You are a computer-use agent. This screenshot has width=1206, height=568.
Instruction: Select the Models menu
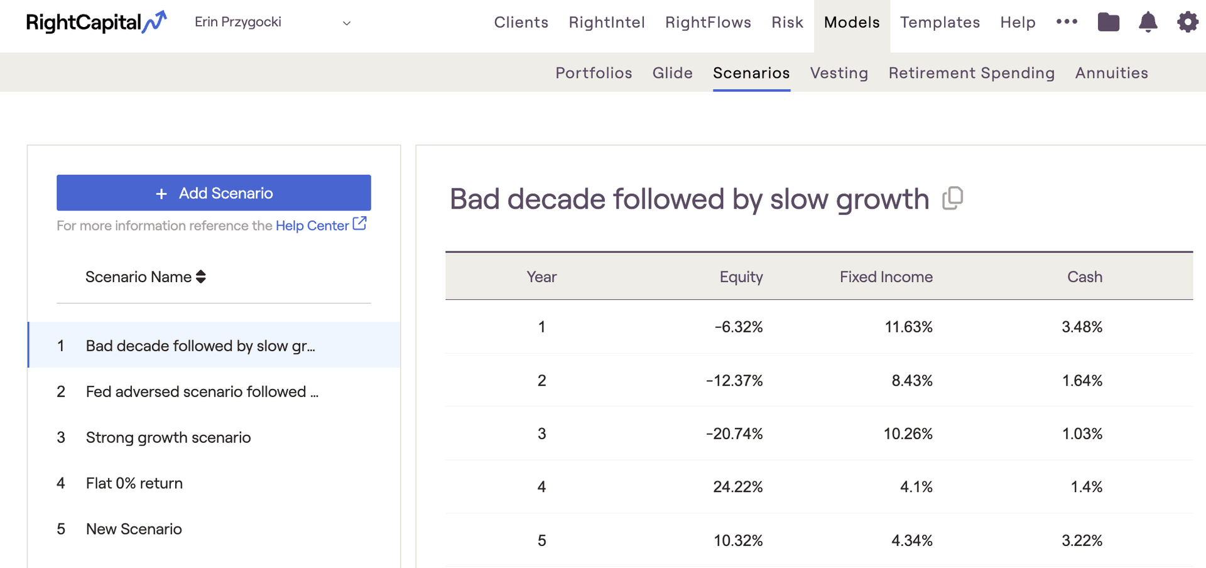point(852,23)
